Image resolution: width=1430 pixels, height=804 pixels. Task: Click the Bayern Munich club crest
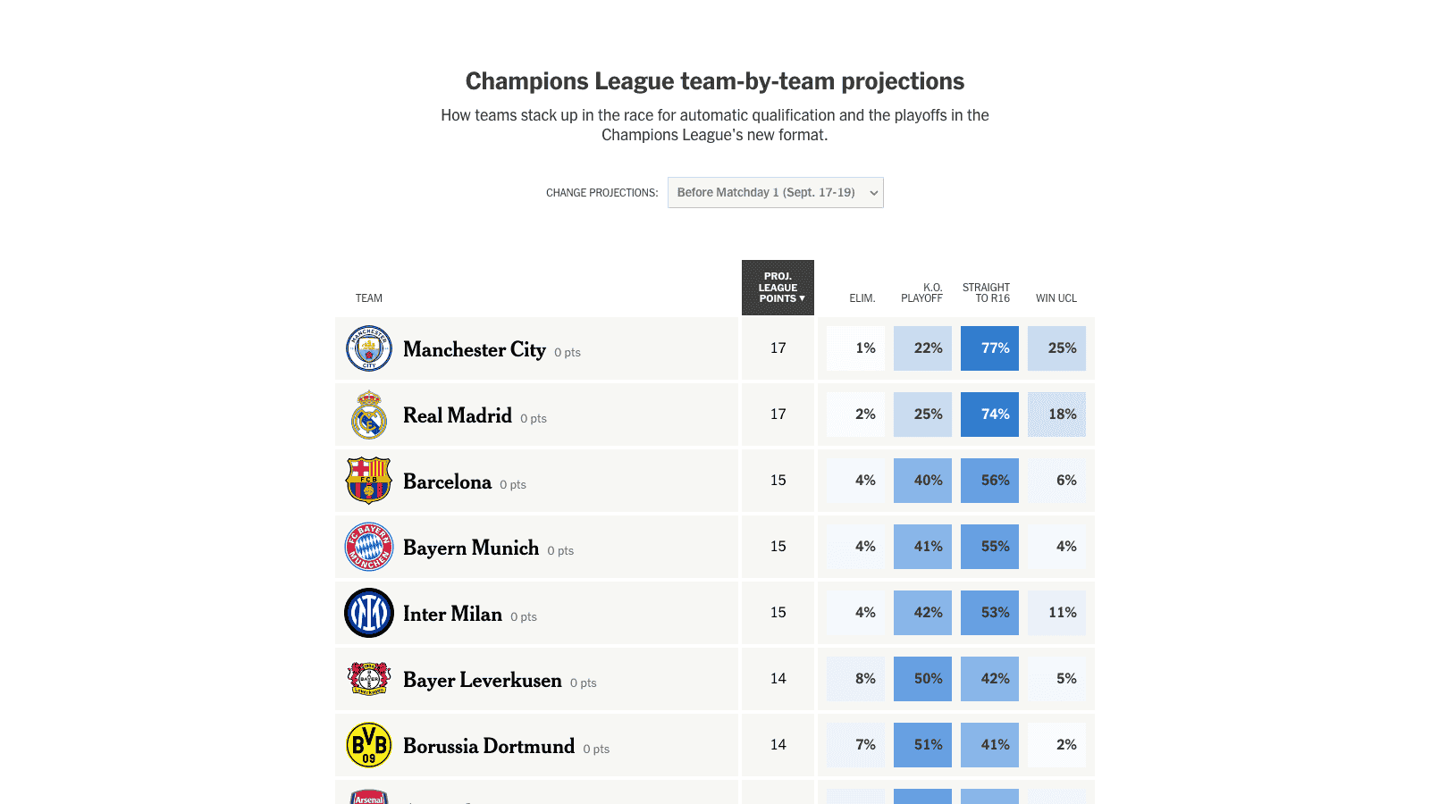[369, 547]
